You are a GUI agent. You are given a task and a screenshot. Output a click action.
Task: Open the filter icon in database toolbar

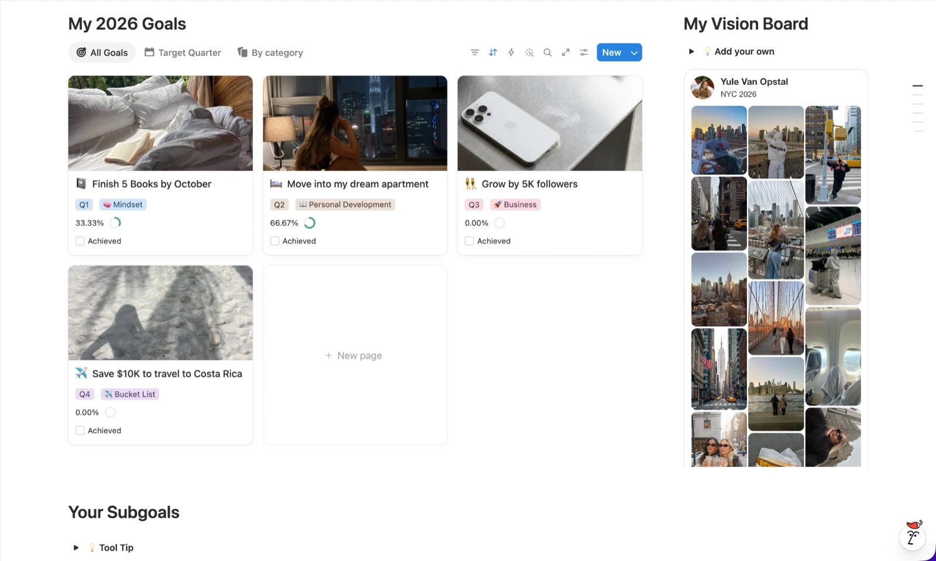474,53
